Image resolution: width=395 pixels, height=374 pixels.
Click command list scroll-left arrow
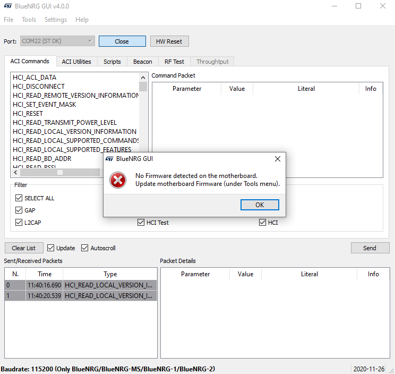pos(15,172)
